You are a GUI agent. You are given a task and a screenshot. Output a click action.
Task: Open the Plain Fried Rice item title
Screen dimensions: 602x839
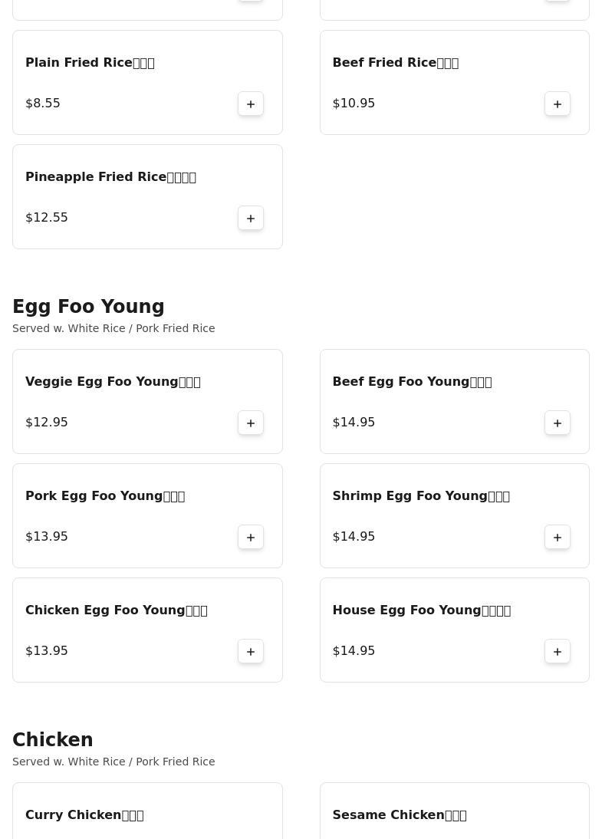[x=90, y=63]
